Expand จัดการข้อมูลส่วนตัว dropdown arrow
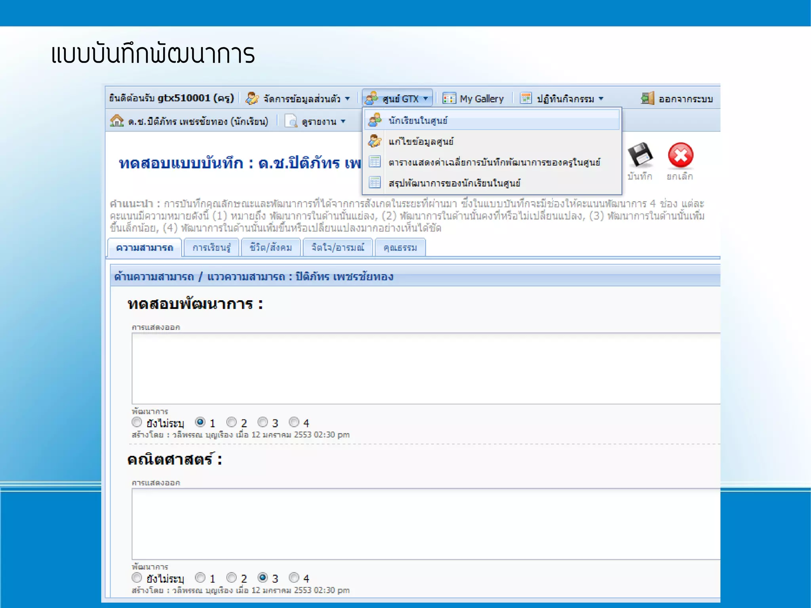Screen dimensions: 811x608 point(347,99)
